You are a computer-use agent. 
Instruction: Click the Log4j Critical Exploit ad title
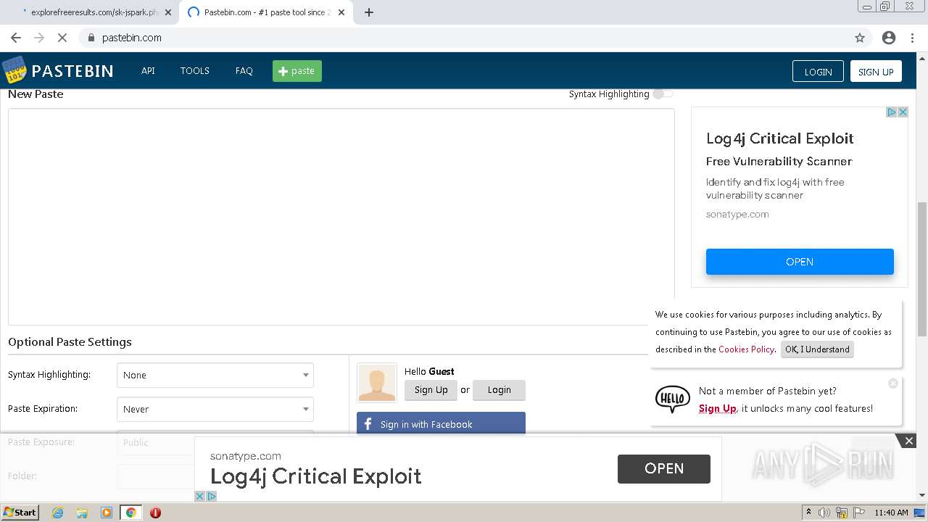[780, 138]
